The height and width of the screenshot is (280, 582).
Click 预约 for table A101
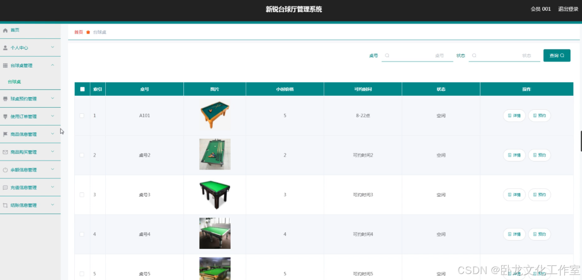click(539, 116)
